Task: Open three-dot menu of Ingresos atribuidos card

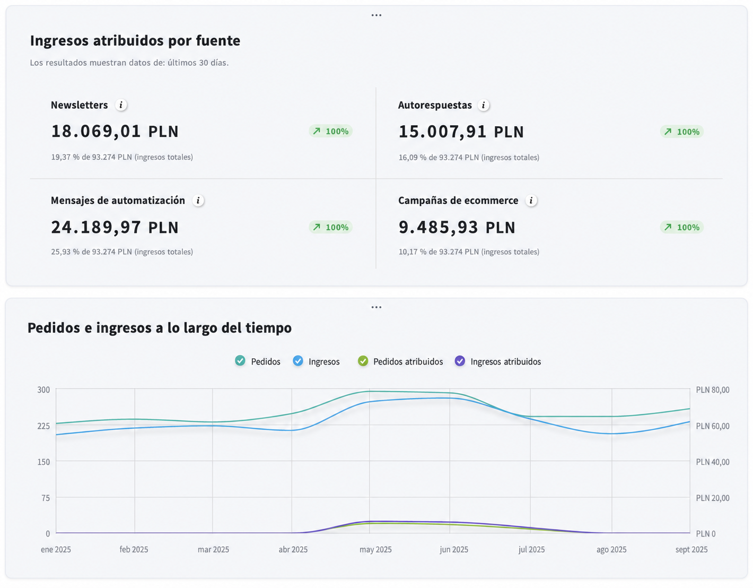Action: (376, 15)
